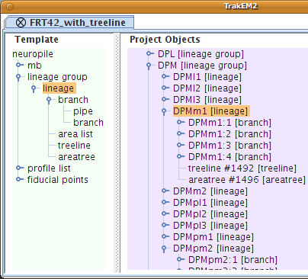Viewport: 308px width, 279px height.
Task: Select DPMpm2:1 [branch] item
Action: (233, 260)
